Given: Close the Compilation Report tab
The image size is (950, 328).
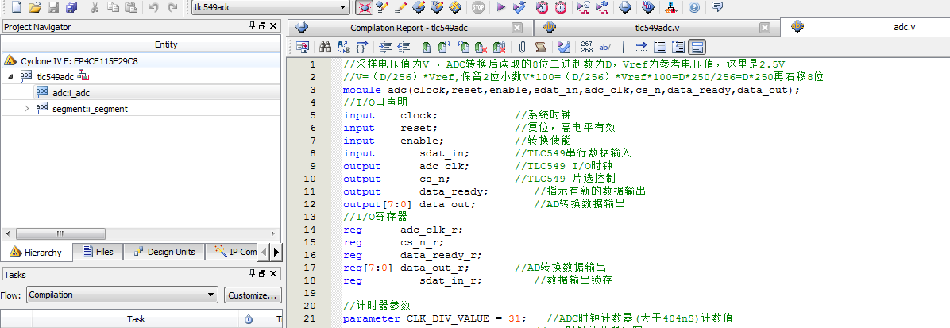Looking at the screenshot, I should coord(517,28).
